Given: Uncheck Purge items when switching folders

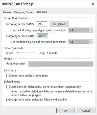Looking at the screenshot, I should click(x=8, y=99).
